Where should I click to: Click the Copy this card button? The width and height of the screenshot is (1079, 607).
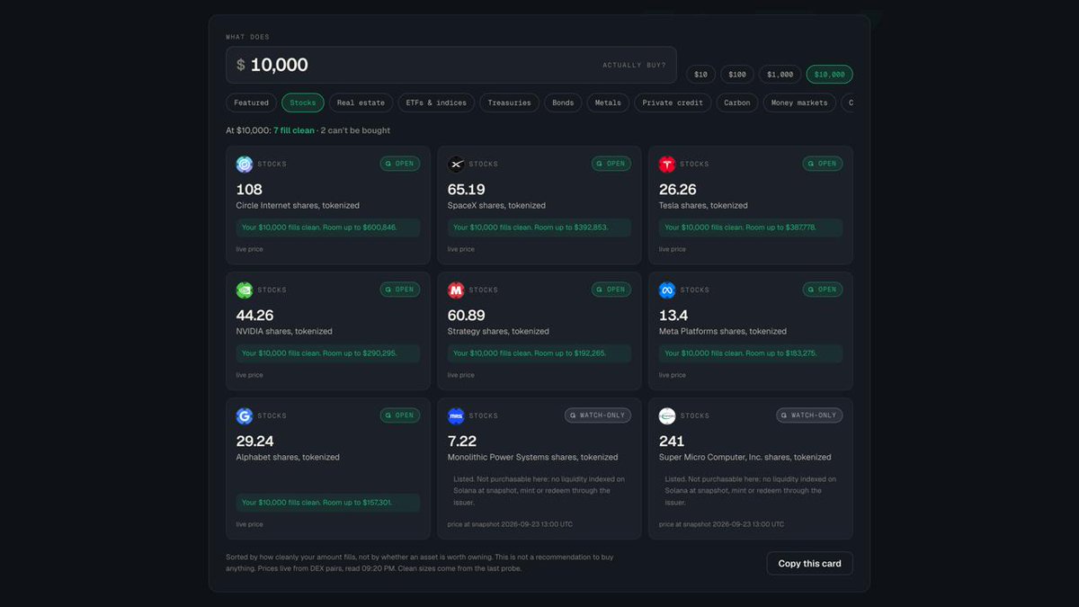point(809,563)
